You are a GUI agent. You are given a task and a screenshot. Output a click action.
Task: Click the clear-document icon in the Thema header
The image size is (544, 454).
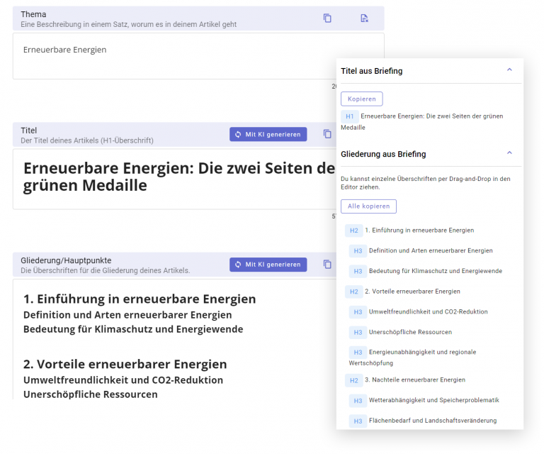(x=364, y=18)
